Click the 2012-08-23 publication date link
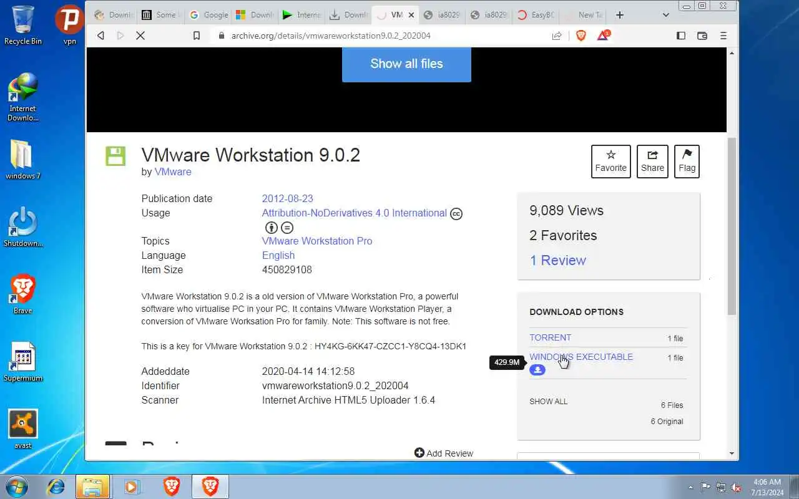Screen dimensions: 799x499 click(287, 198)
